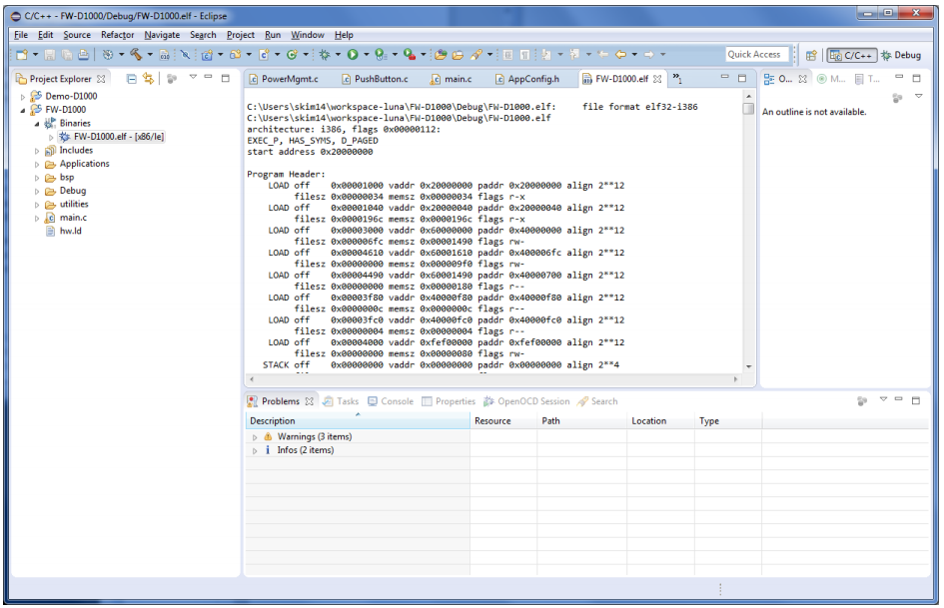
Task: Click the New C++ Class icon
Action: point(292,55)
